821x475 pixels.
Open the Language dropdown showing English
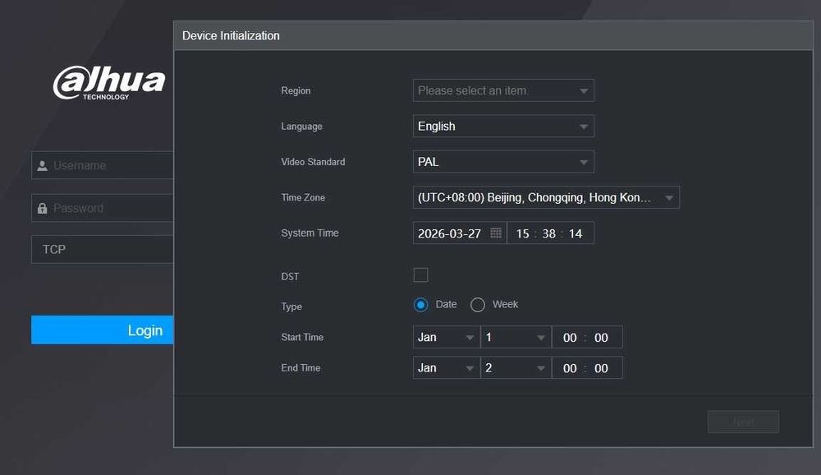click(503, 127)
